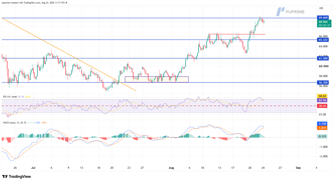Click the MACD (close, 12, 26, 9) legend
334x182 pixels.
14,123
